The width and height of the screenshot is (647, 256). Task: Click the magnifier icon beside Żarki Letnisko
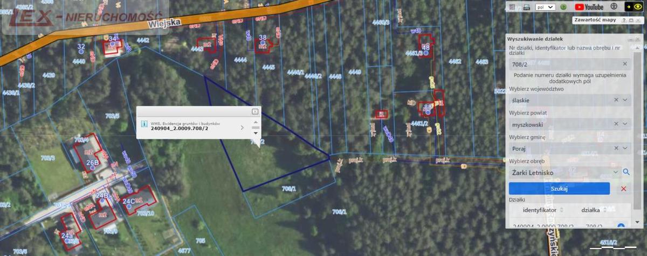(x=626, y=172)
